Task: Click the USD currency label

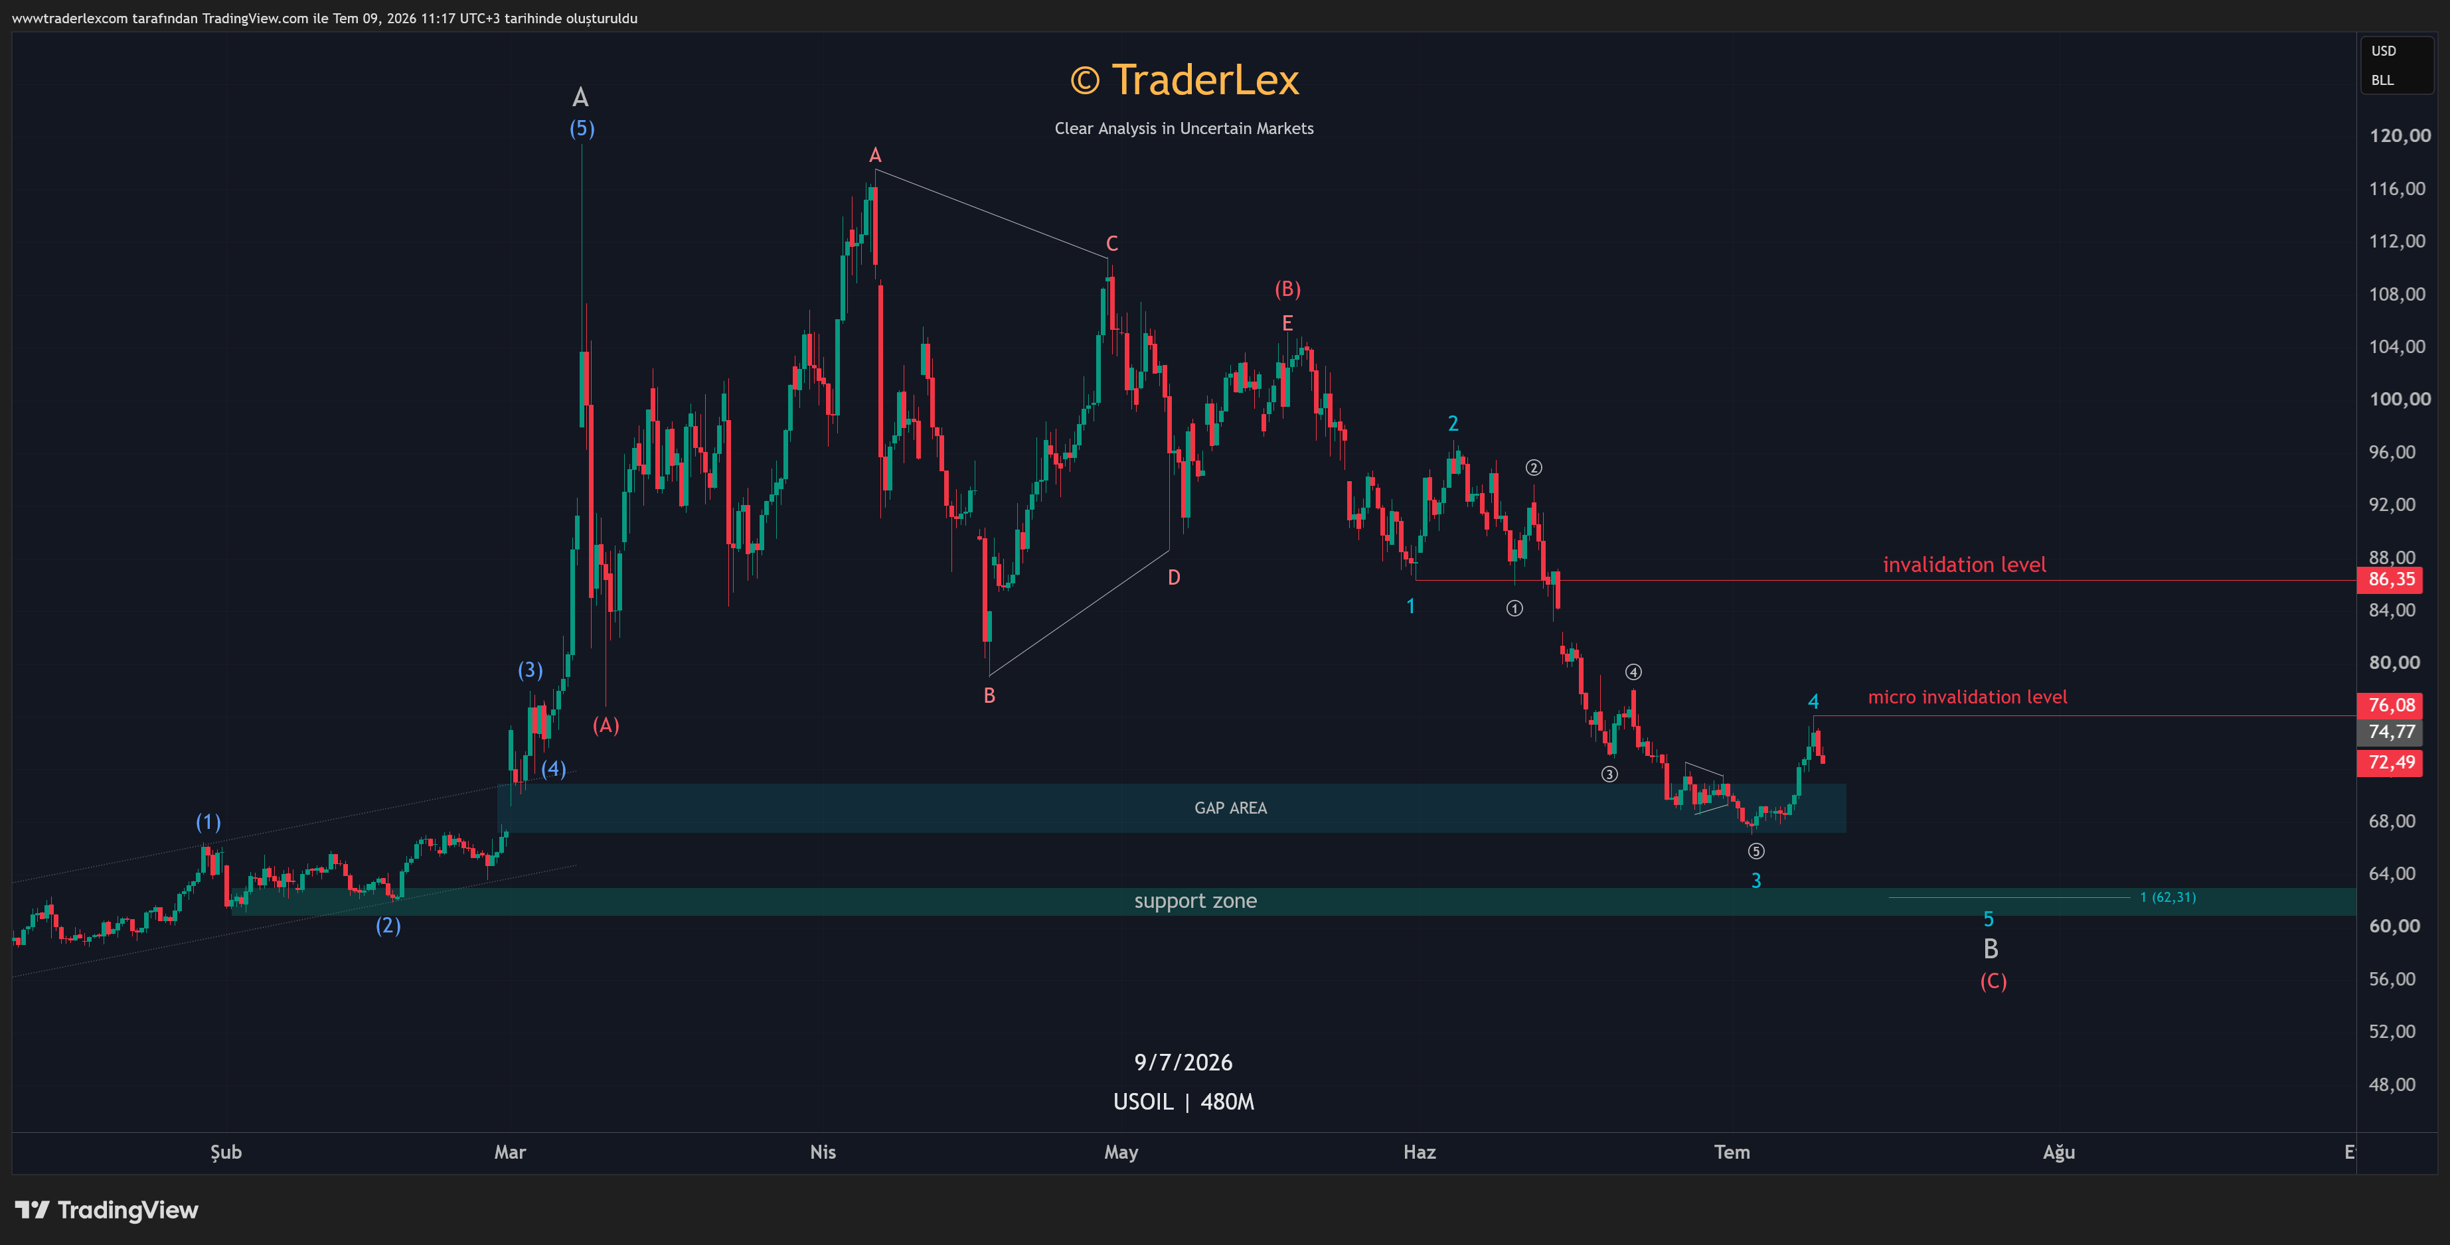Action: [2384, 50]
